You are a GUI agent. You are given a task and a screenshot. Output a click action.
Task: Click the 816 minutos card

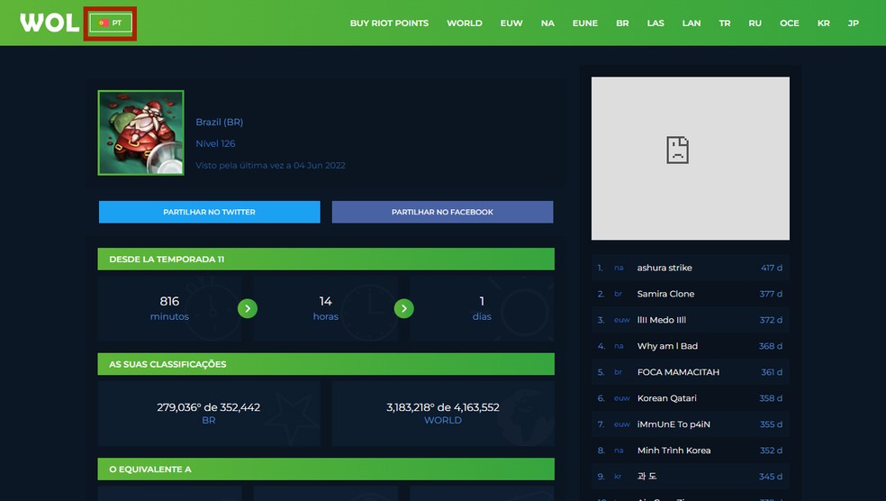point(169,308)
